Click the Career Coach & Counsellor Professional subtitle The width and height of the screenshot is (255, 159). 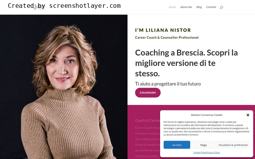click(x=167, y=38)
